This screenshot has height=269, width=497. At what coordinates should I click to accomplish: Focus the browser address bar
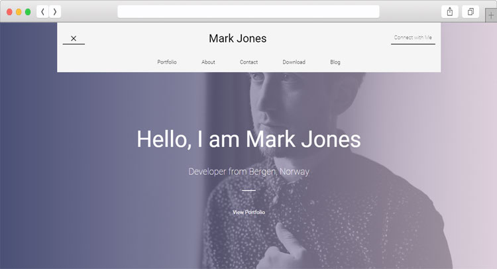coord(248,12)
